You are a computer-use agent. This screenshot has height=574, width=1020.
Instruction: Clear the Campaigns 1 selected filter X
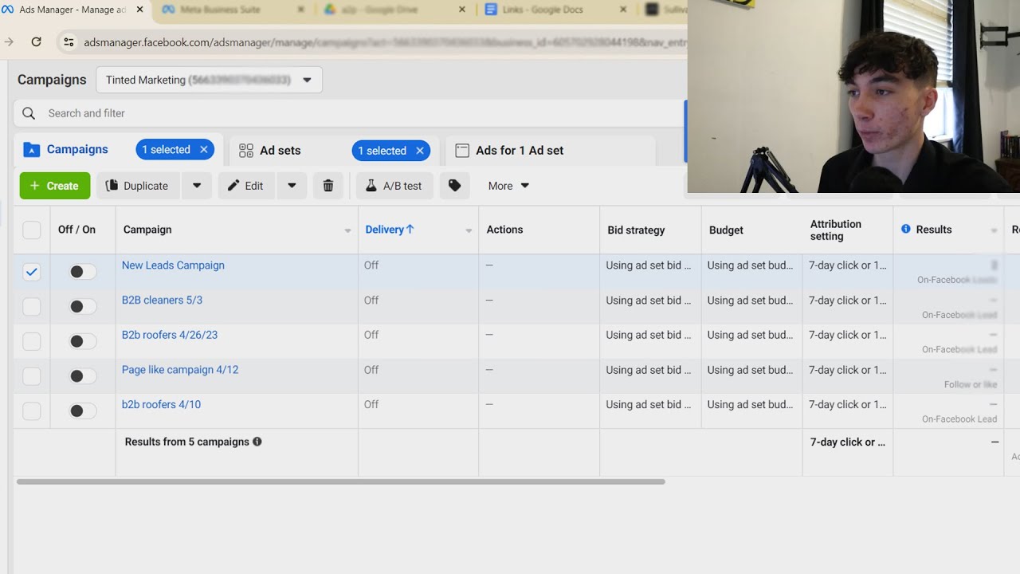204,150
